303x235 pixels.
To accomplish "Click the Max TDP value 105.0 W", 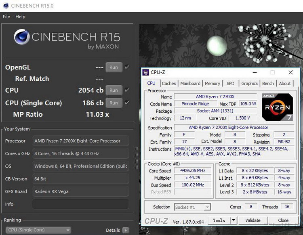I will point(248,104).
